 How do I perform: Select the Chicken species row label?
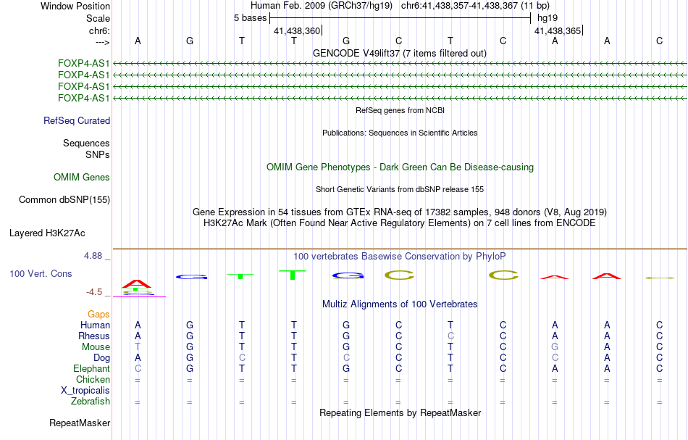pyautogui.click(x=93, y=379)
